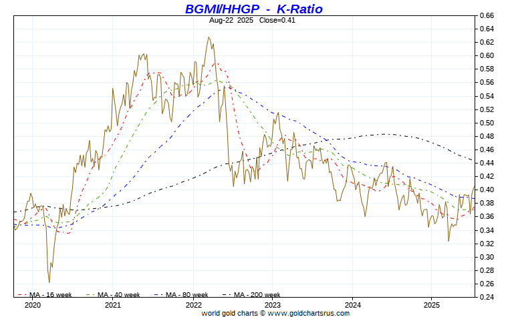This screenshot has width=508, height=317.
Task: Click the ratio line's 2020 low near 0.26
Action: click(x=49, y=282)
